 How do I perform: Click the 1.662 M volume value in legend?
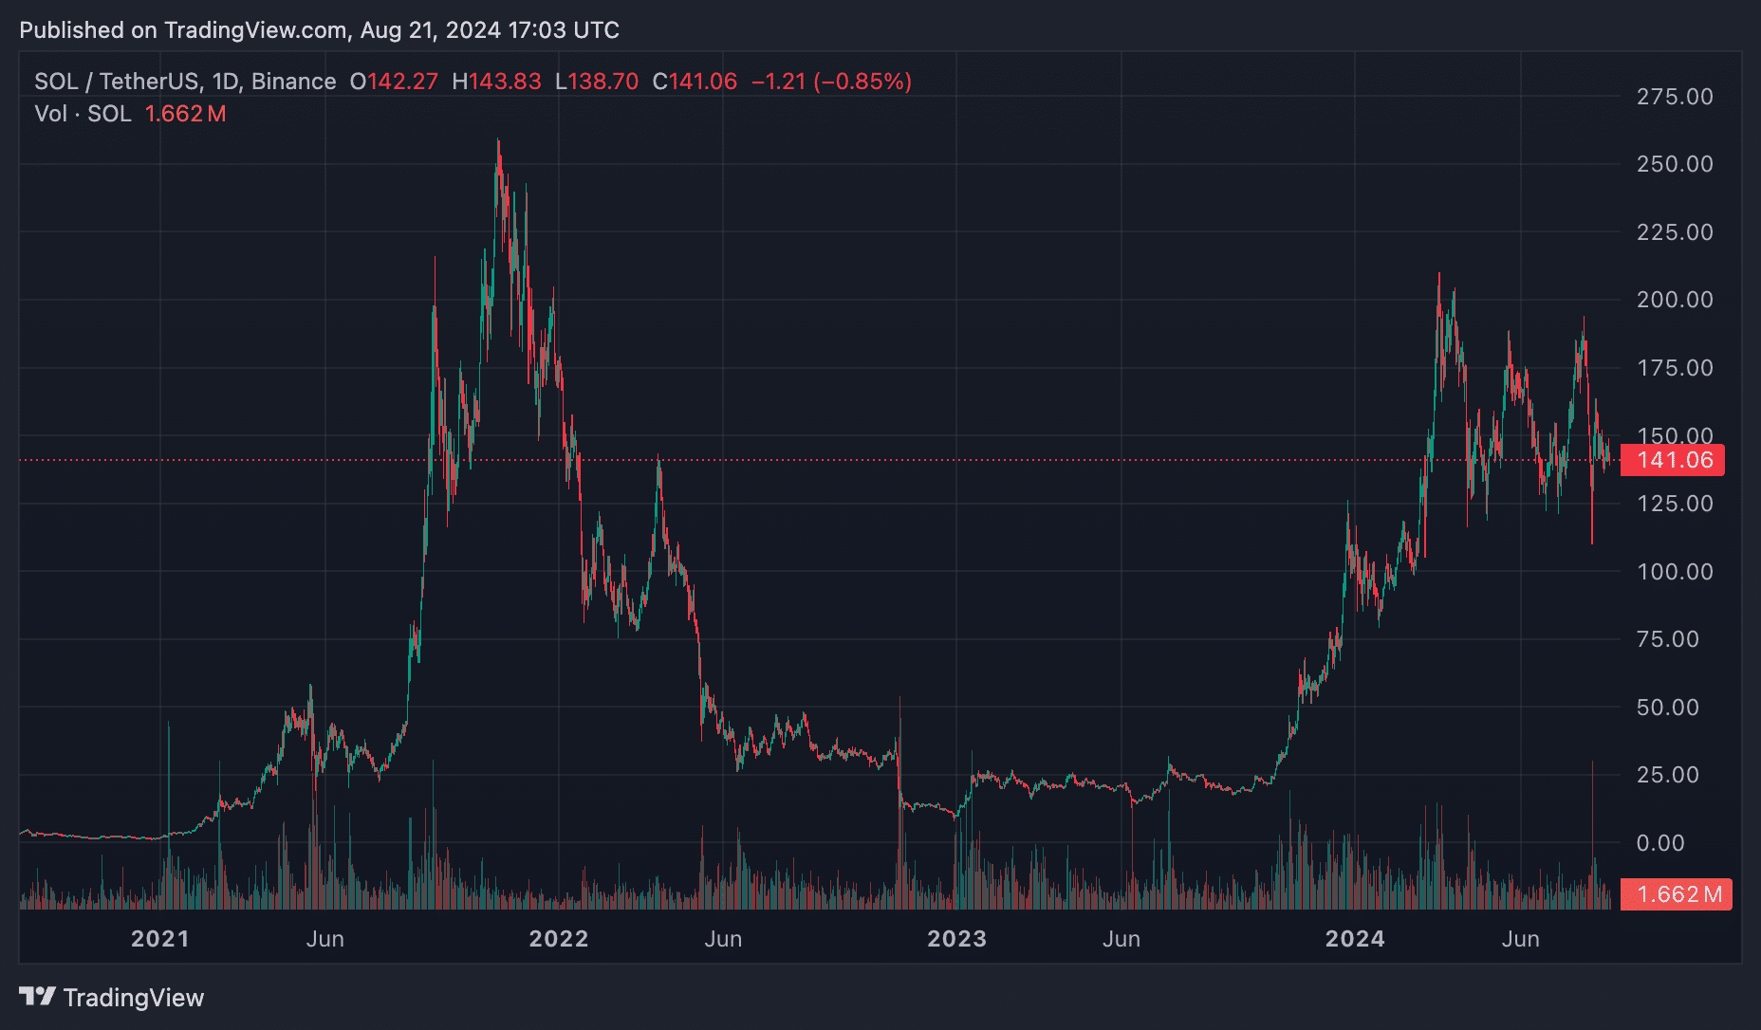[x=185, y=114]
